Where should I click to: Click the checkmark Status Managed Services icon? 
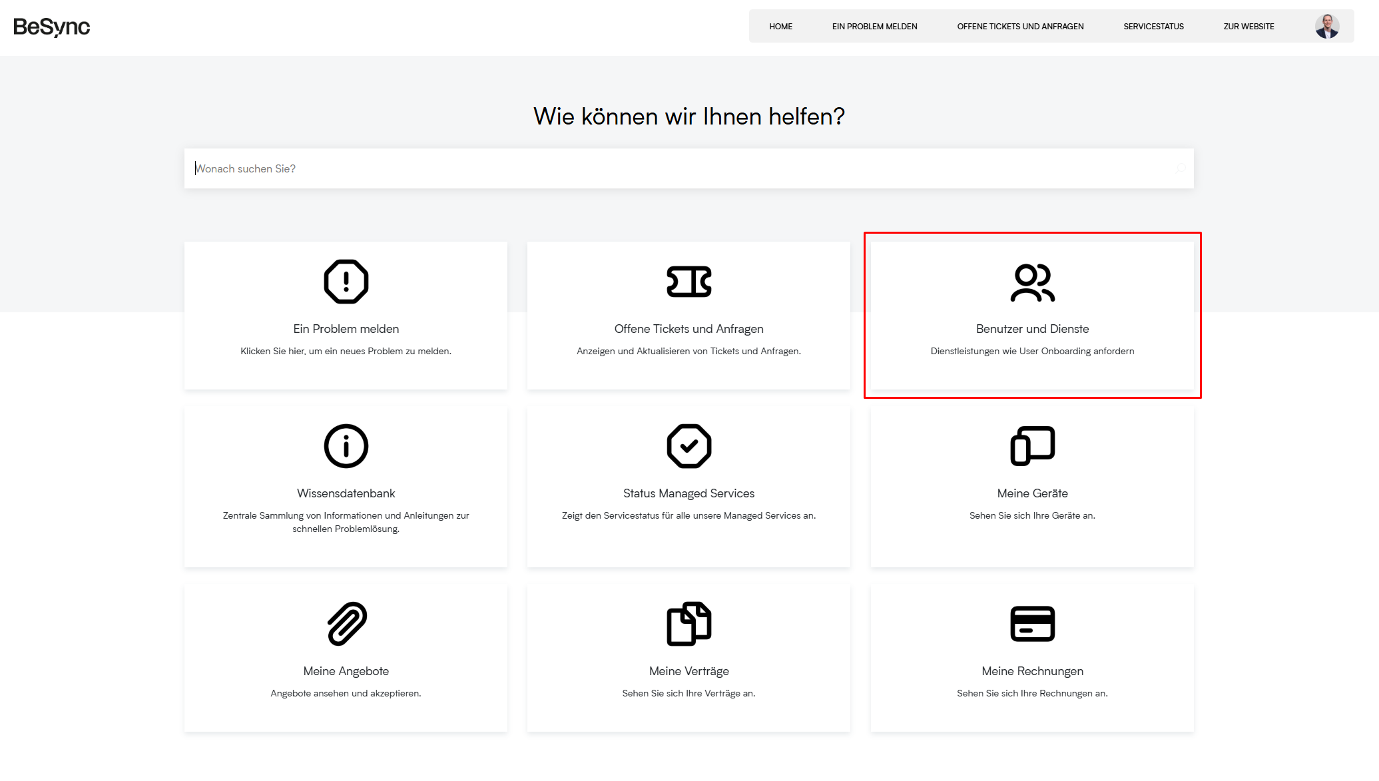pyautogui.click(x=689, y=446)
